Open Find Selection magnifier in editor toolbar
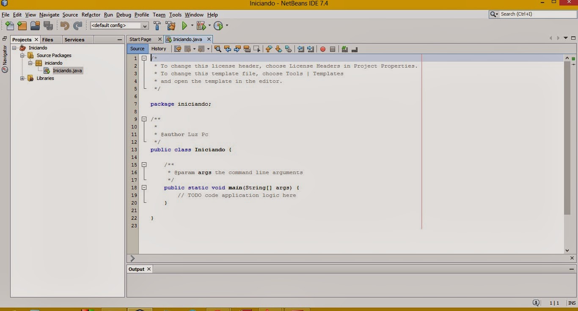Screen dimensions: 578x311 pyautogui.click(x=218, y=49)
